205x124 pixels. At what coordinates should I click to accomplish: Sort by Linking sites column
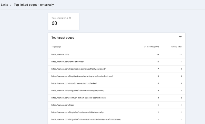pos(176,47)
